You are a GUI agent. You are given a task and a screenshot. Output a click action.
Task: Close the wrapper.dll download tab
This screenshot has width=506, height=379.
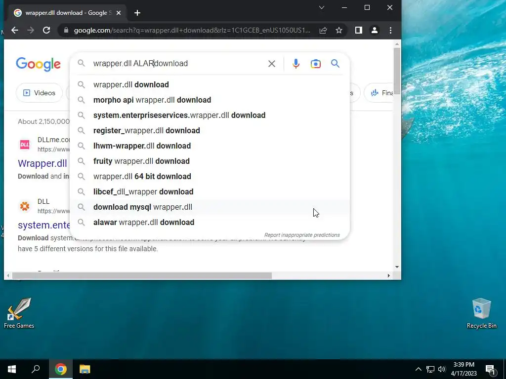119,13
